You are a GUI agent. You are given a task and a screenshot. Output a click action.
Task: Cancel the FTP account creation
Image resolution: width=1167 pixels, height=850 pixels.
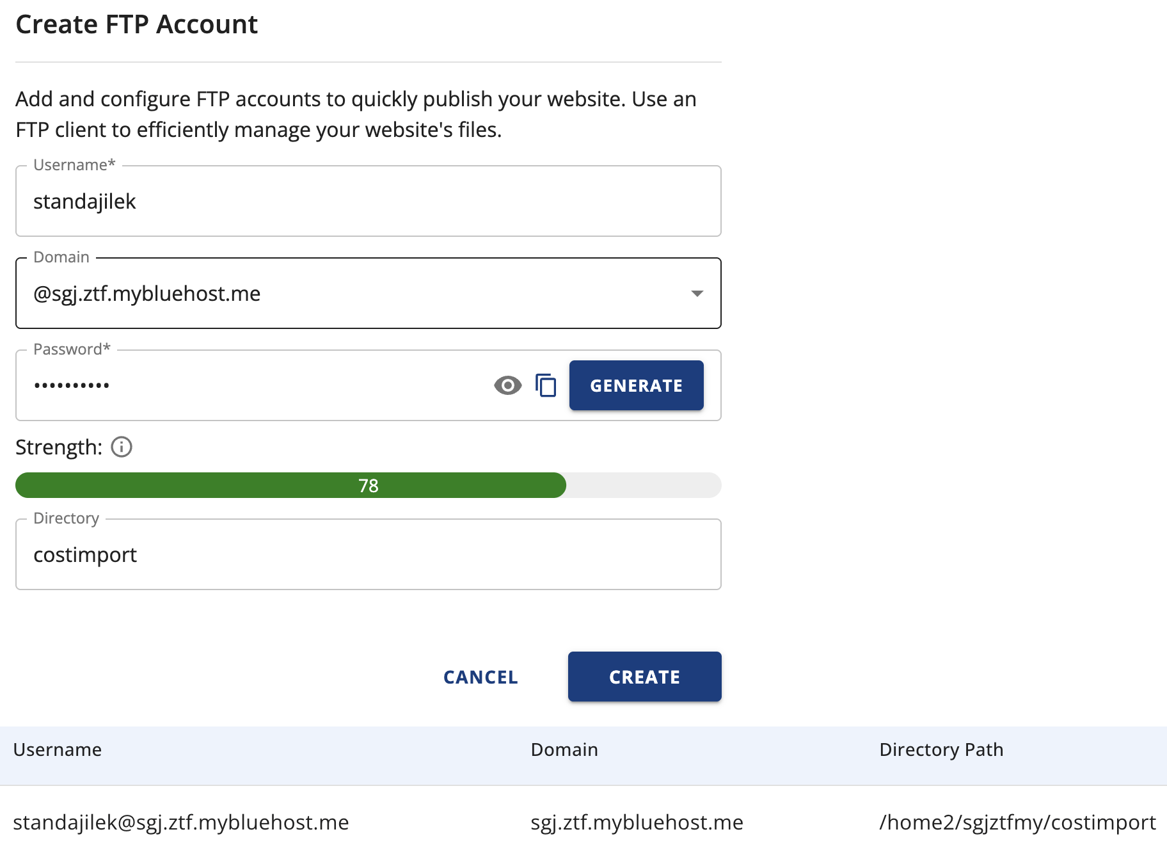(480, 677)
